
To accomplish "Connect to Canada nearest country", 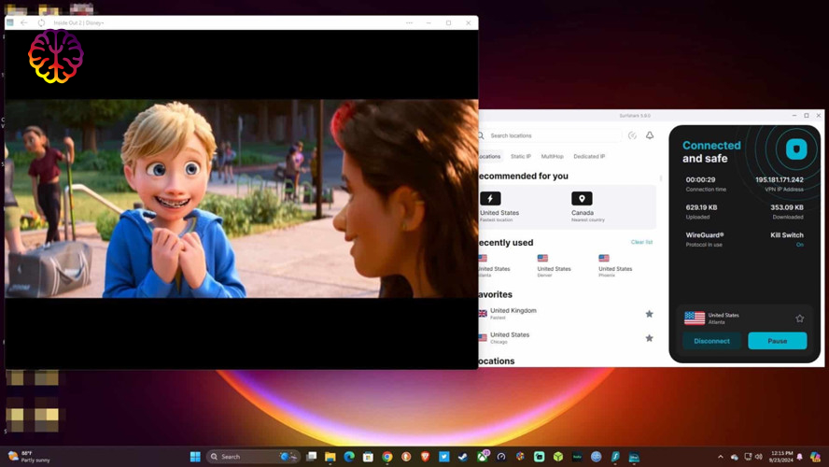I will pos(588,206).
